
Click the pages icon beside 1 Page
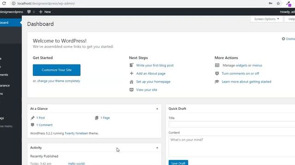click(x=96, y=118)
